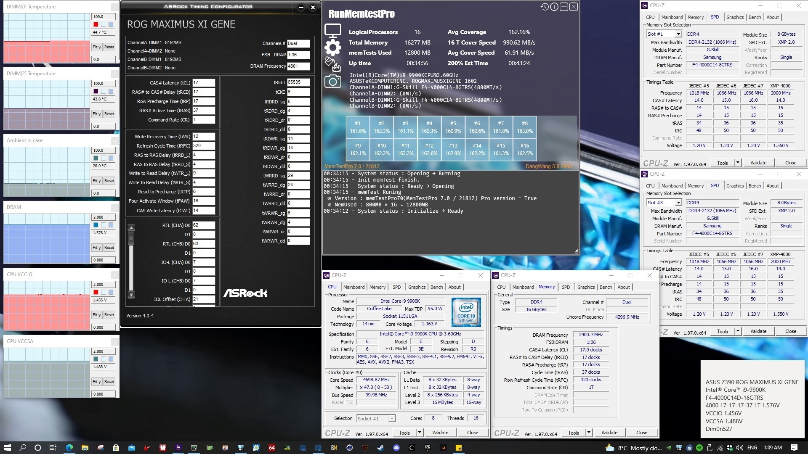Image resolution: width=808 pixels, height=454 pixels.
Task: Open RunMemtestPro settings gear icon
Action: [x=332, y=48]
